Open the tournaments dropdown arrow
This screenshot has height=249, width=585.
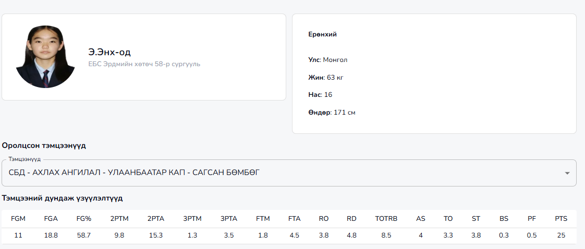(567, 173)
